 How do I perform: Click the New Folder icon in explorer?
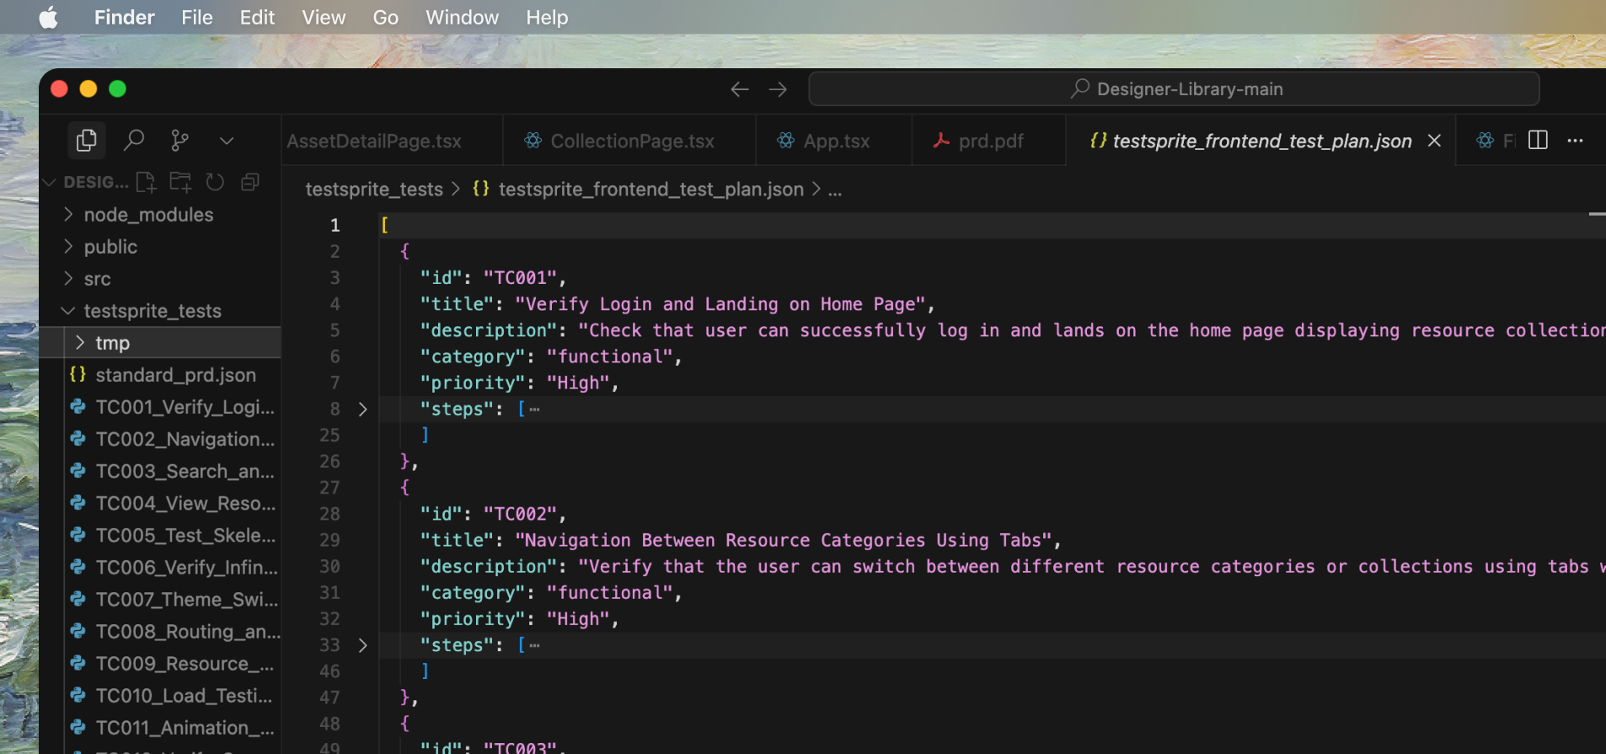[180, 182]
